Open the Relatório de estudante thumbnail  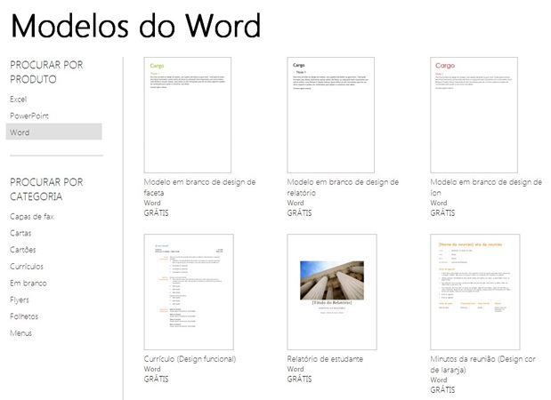point(332,292)
